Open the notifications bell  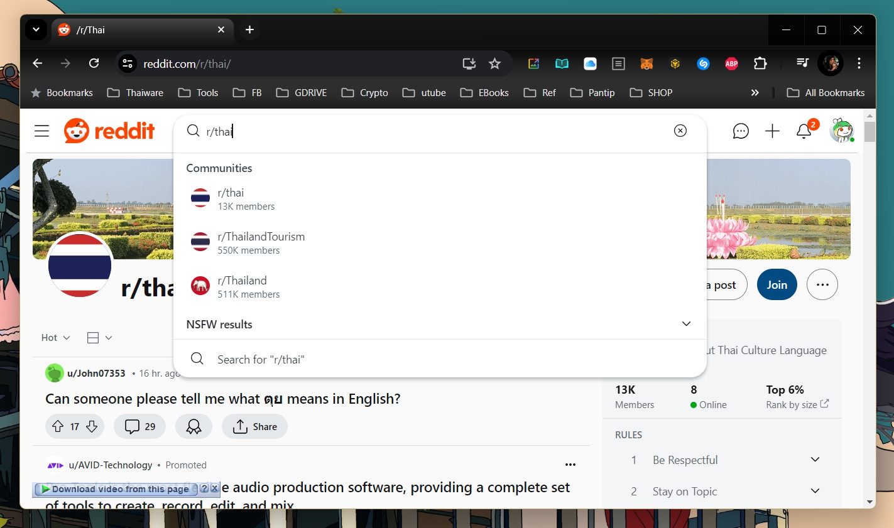[x=804, y=131]
